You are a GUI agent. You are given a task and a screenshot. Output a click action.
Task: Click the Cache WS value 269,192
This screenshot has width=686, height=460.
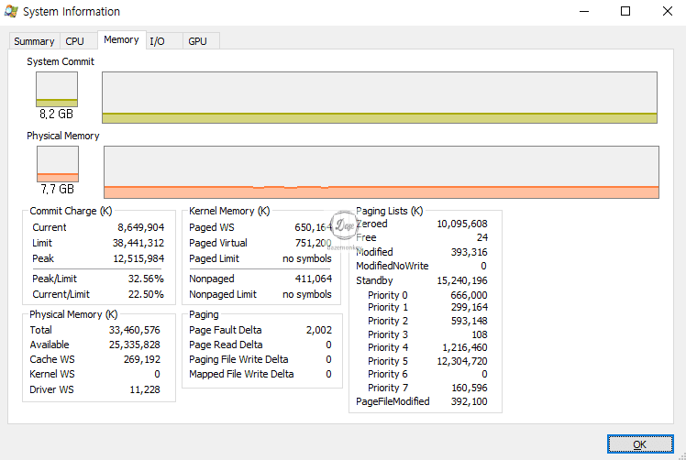[x=142, y=359]
